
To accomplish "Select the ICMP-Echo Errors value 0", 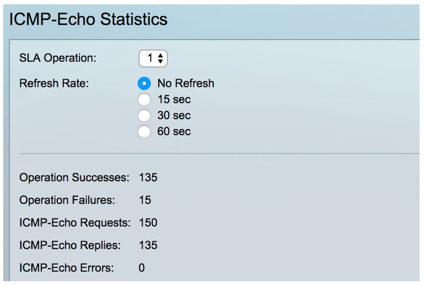I will [x=141, y=267].
